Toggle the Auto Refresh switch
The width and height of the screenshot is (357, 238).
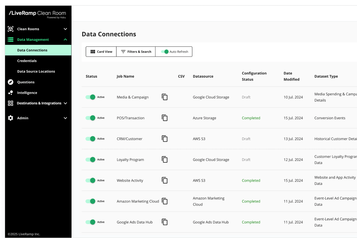pos(165,51)
